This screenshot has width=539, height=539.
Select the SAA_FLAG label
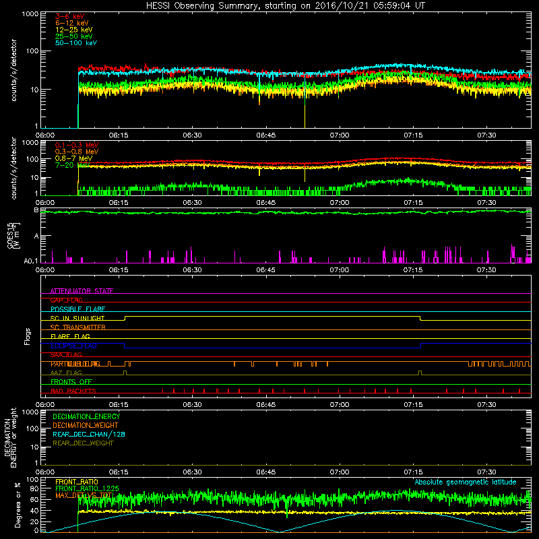coord(66,355)
